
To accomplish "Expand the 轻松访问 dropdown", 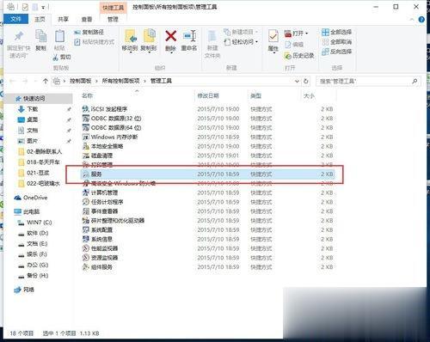I will point(256,42).
